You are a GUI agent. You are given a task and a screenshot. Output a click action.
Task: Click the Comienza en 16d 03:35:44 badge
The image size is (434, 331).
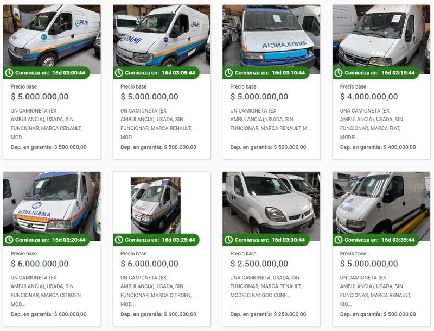tap(376, 240)
